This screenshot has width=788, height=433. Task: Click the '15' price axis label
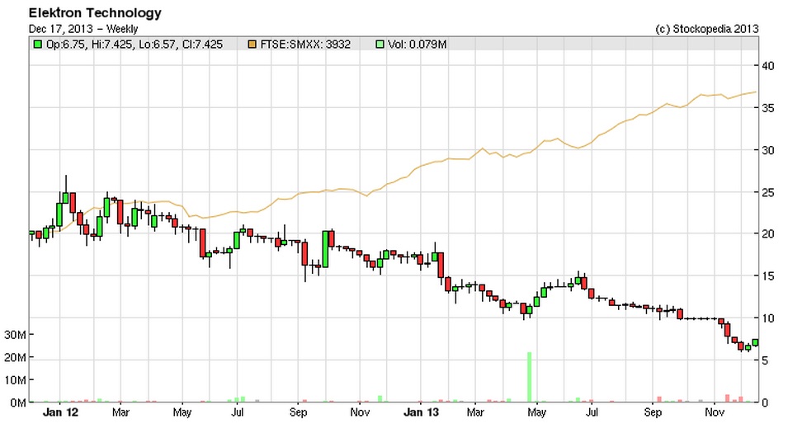pos(768,276)
